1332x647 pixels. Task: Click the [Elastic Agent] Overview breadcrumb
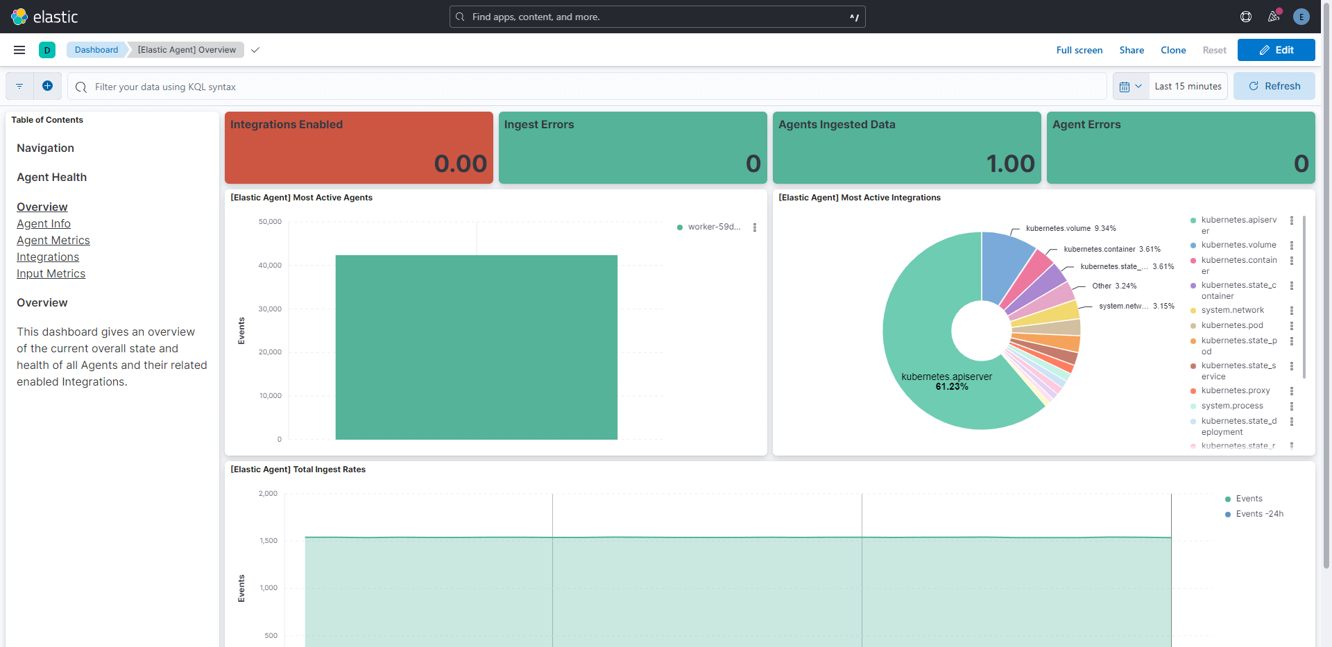[x=187, y=50]
